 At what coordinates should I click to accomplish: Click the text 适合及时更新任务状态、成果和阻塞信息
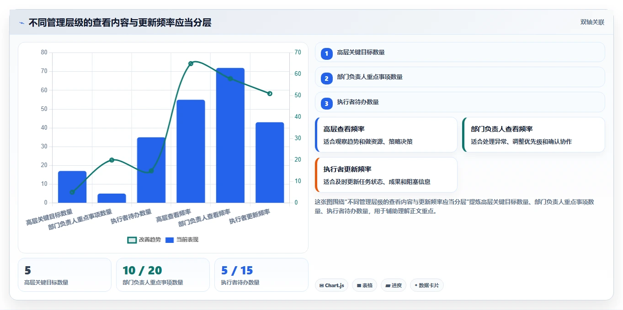[377, 182]
